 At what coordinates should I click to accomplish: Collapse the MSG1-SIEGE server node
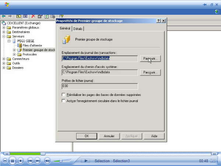9,41
